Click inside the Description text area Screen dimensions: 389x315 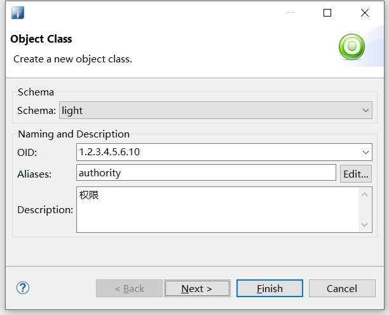(217, 209)
